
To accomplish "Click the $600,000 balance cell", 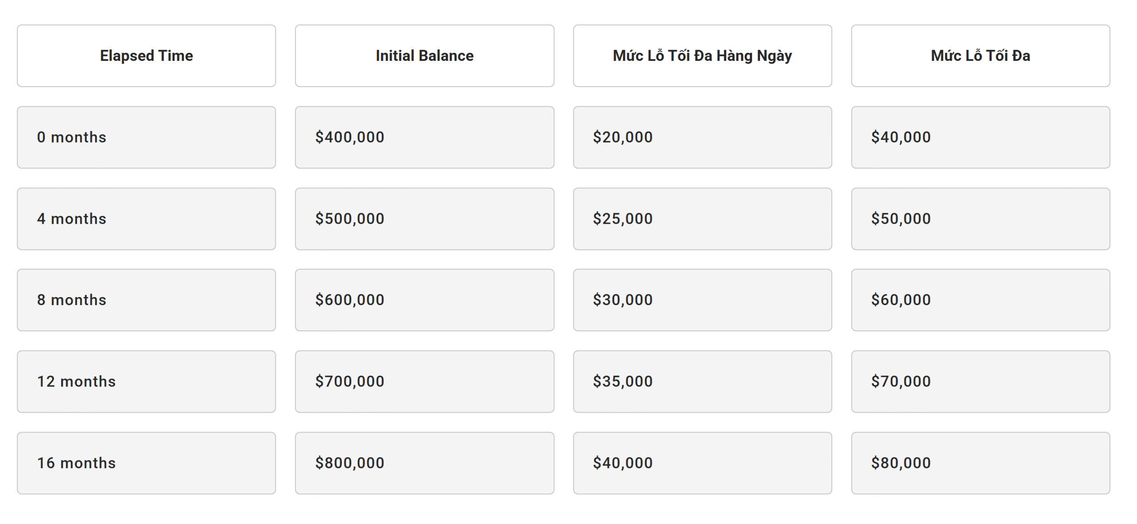I will coord(424,300).
